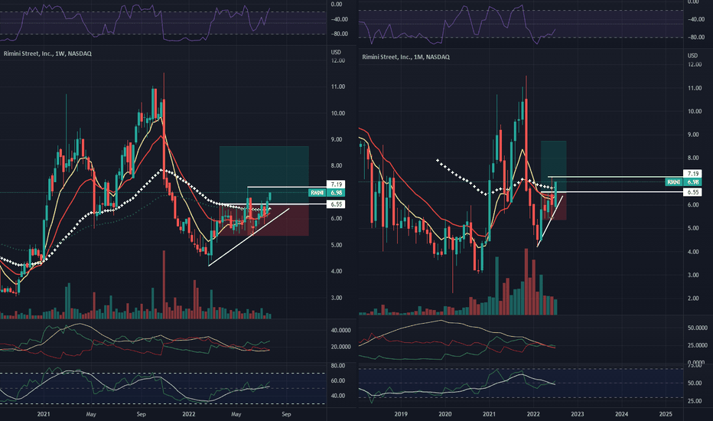Click the weekly chart title Rimini Street, Inc., 1W, NASDAQ
This screenshot has height=421, width=713.
(x=47, y=54)
